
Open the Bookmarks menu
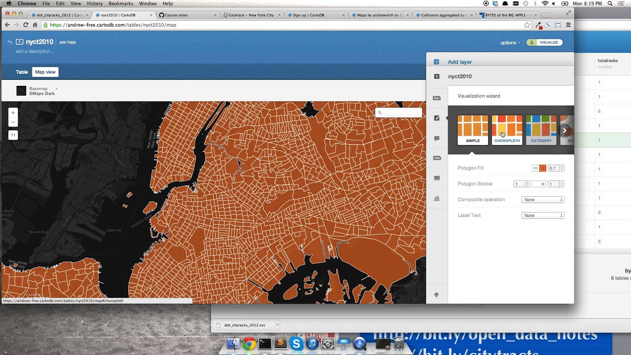click(x=121, y=3)
